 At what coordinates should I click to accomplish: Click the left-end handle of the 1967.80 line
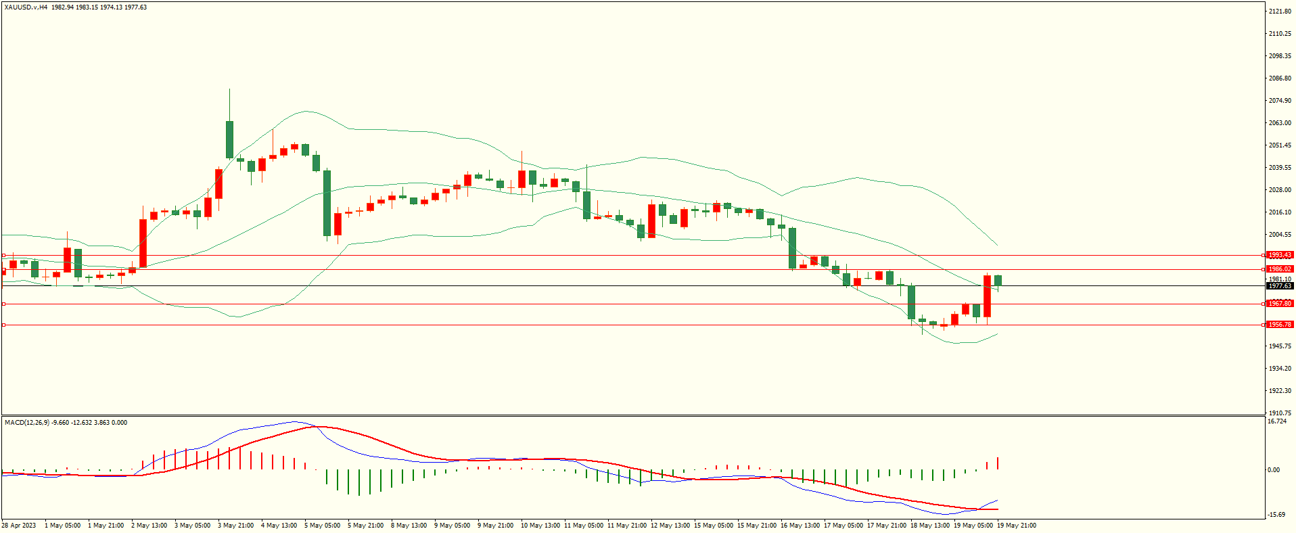click(3, 304)
